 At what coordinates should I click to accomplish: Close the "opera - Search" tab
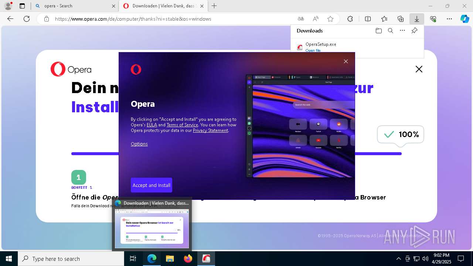pos(113,6)
